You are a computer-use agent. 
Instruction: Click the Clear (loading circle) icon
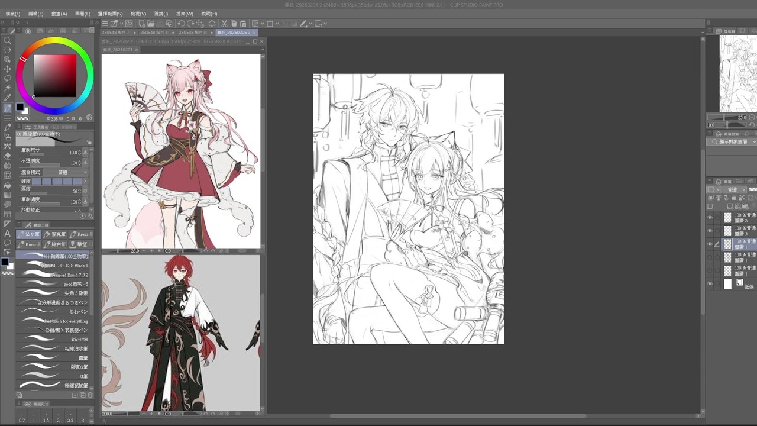pyautogui.click(x=212, y=24)
